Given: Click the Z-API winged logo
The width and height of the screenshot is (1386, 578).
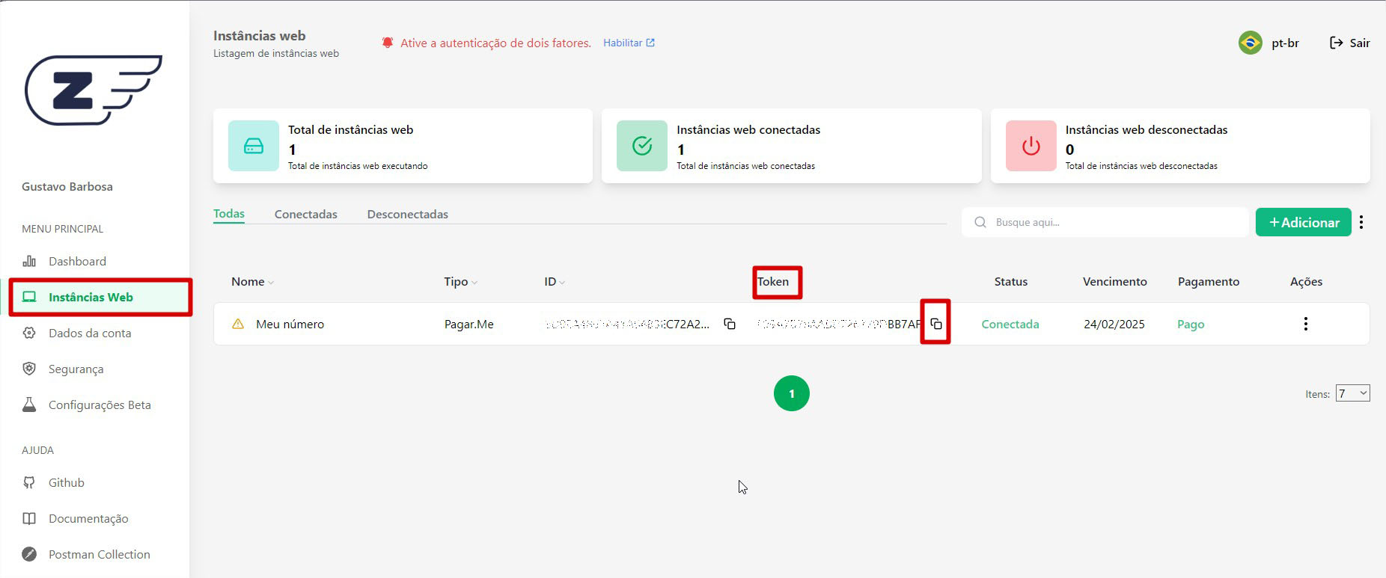Looking at the screenshot, I should point(94,90).
